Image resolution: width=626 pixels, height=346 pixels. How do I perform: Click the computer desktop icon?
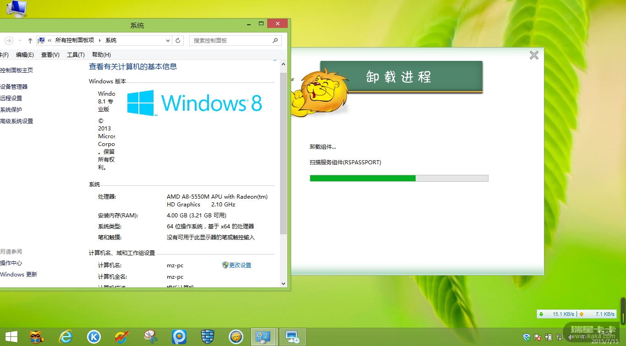(x=16, y=8)
